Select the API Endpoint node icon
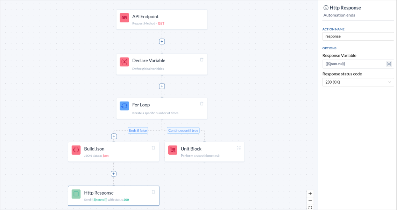The image size is (397, 210). coord(124,17)
